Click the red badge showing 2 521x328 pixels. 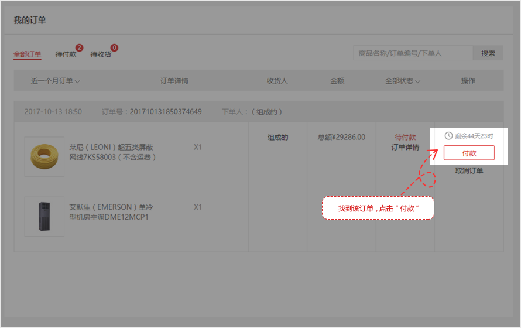[79, 47]
